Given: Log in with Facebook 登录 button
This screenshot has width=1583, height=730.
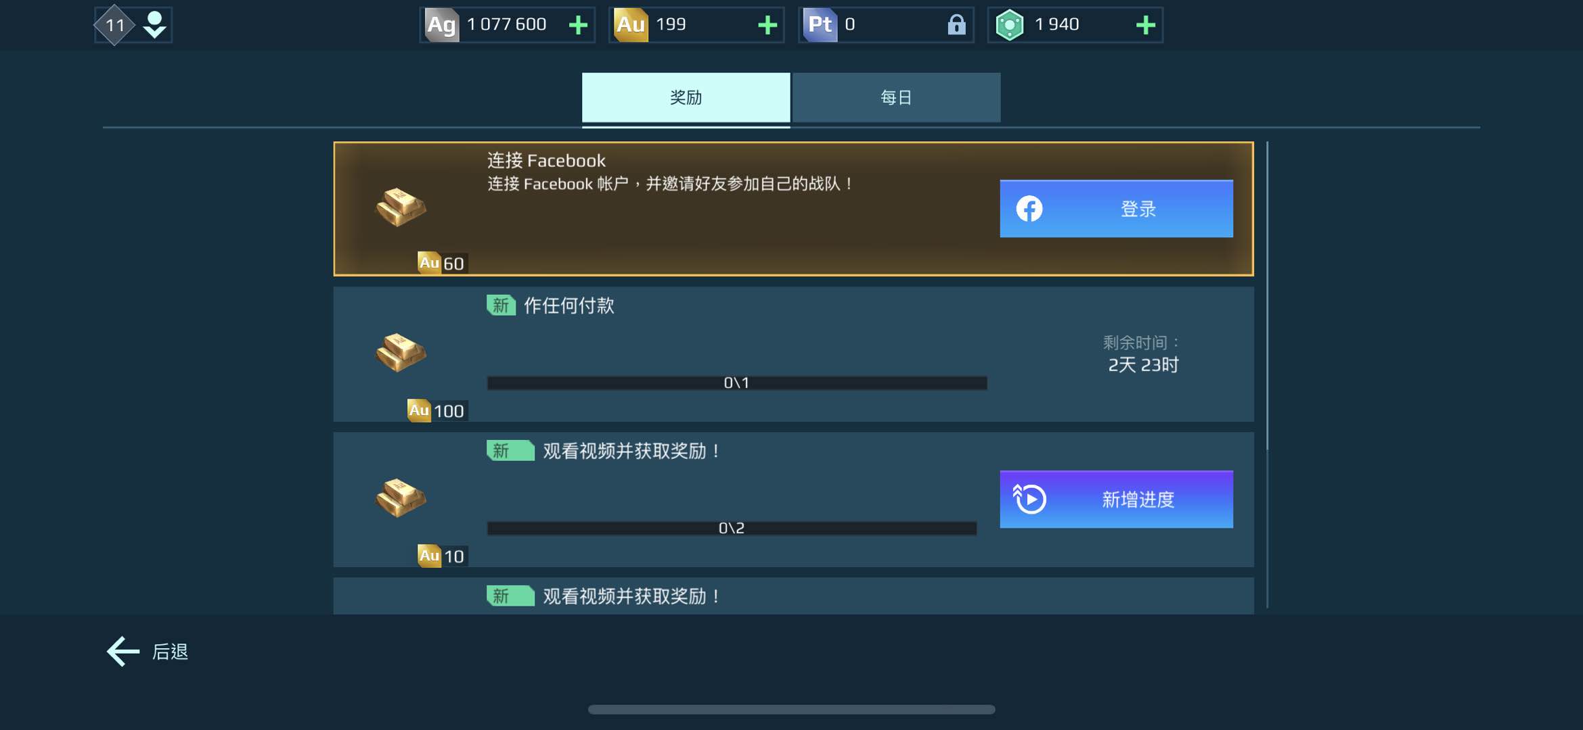Looking at the screenshot, I should tap(1116, 209).
